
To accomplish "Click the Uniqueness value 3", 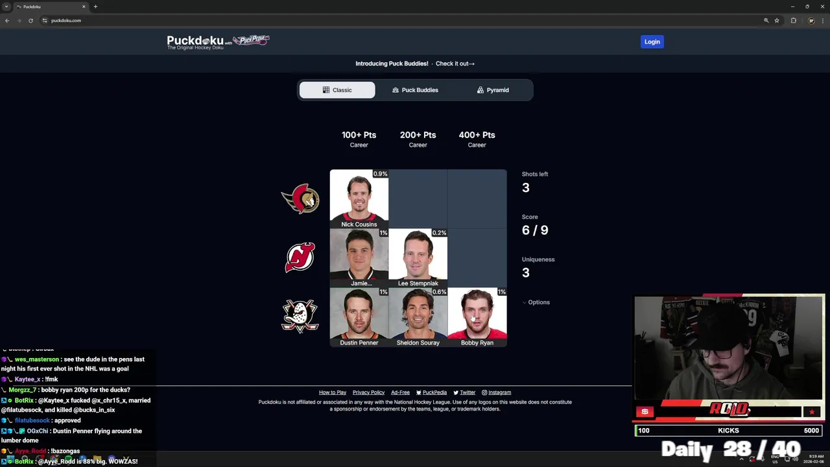I will (526, 272).
